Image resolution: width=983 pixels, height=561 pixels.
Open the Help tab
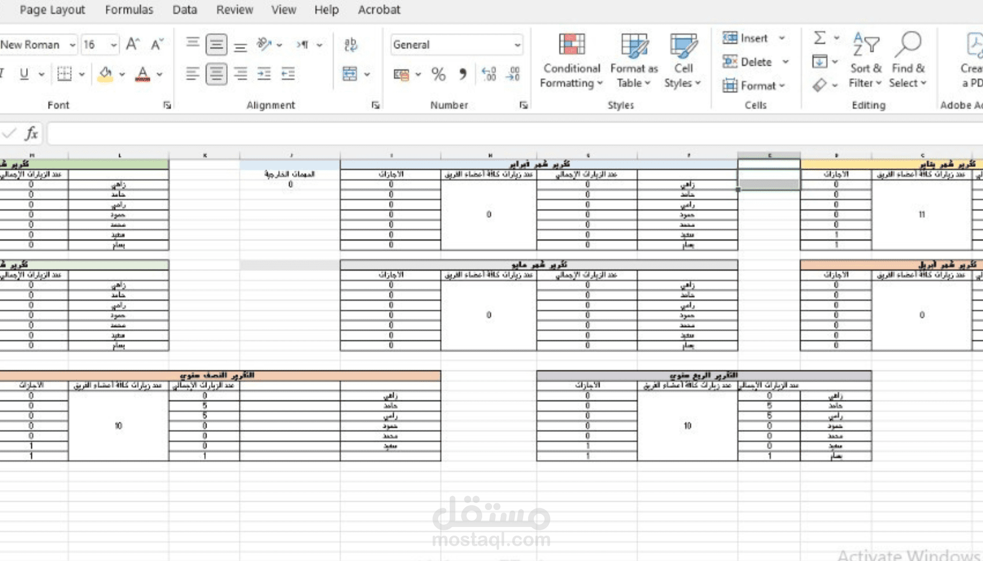coord(326,10)
